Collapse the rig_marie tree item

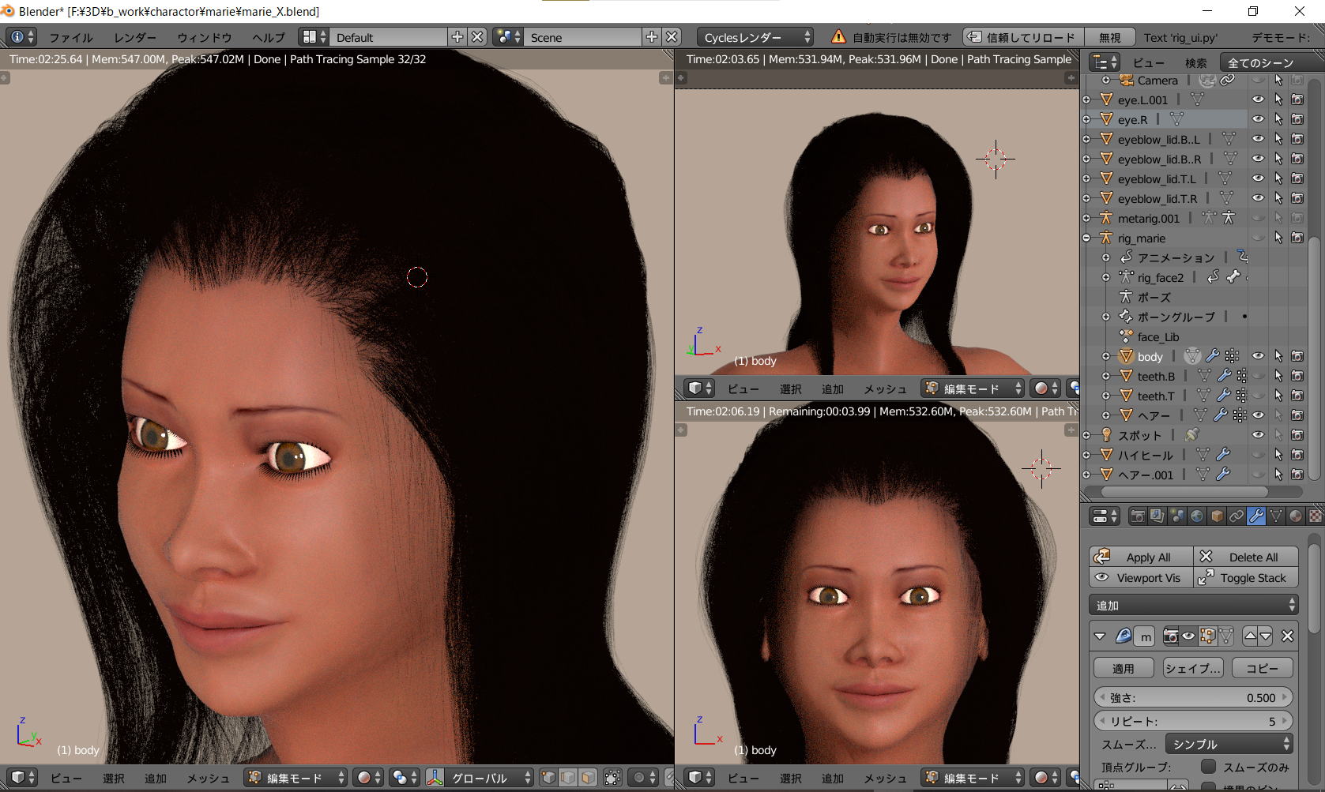point(1086,238)
